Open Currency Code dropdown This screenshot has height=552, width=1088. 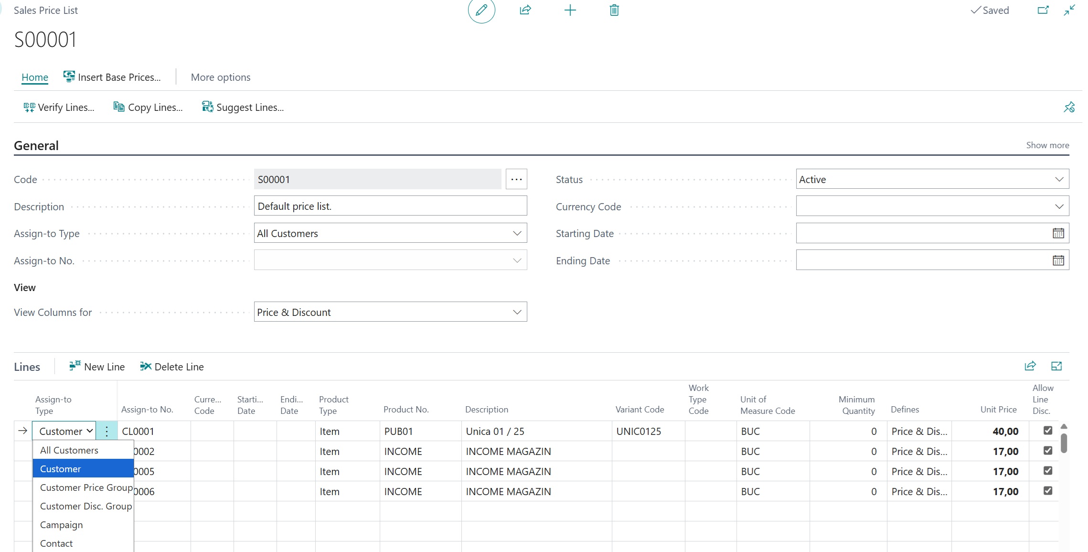(932, 206)
